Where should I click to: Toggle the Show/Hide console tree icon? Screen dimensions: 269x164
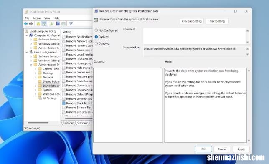point(44,24)
